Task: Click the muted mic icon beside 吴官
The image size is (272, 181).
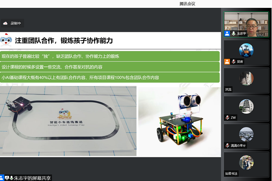Action: click(x=233, y=61)
